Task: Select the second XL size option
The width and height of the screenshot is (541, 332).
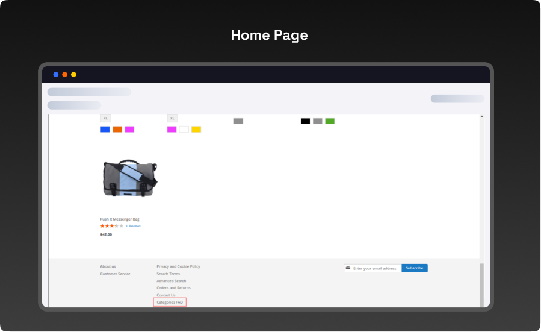Action: 172,119
